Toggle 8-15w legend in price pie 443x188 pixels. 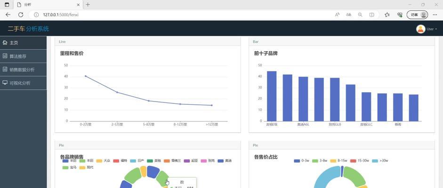338,161
